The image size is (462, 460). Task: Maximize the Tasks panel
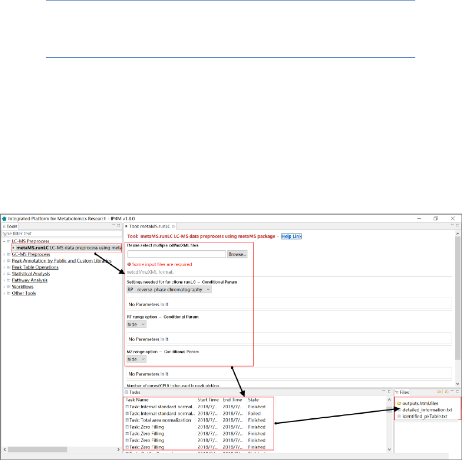click(x=389, y=391)
